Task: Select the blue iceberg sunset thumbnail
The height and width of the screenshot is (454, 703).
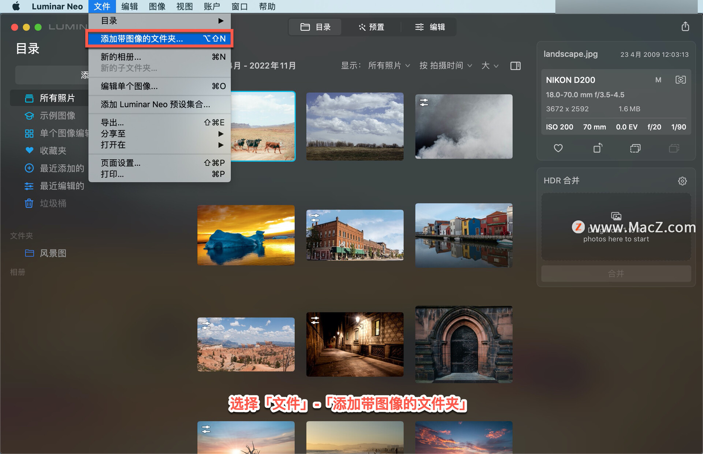Action: point(246,235)
